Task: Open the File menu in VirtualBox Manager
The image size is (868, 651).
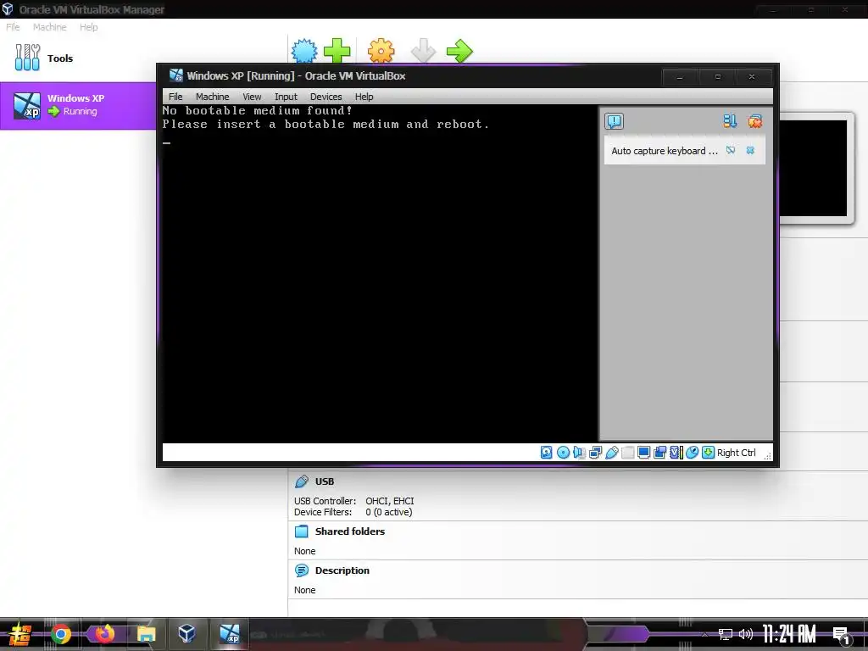Action: [13, 27]
